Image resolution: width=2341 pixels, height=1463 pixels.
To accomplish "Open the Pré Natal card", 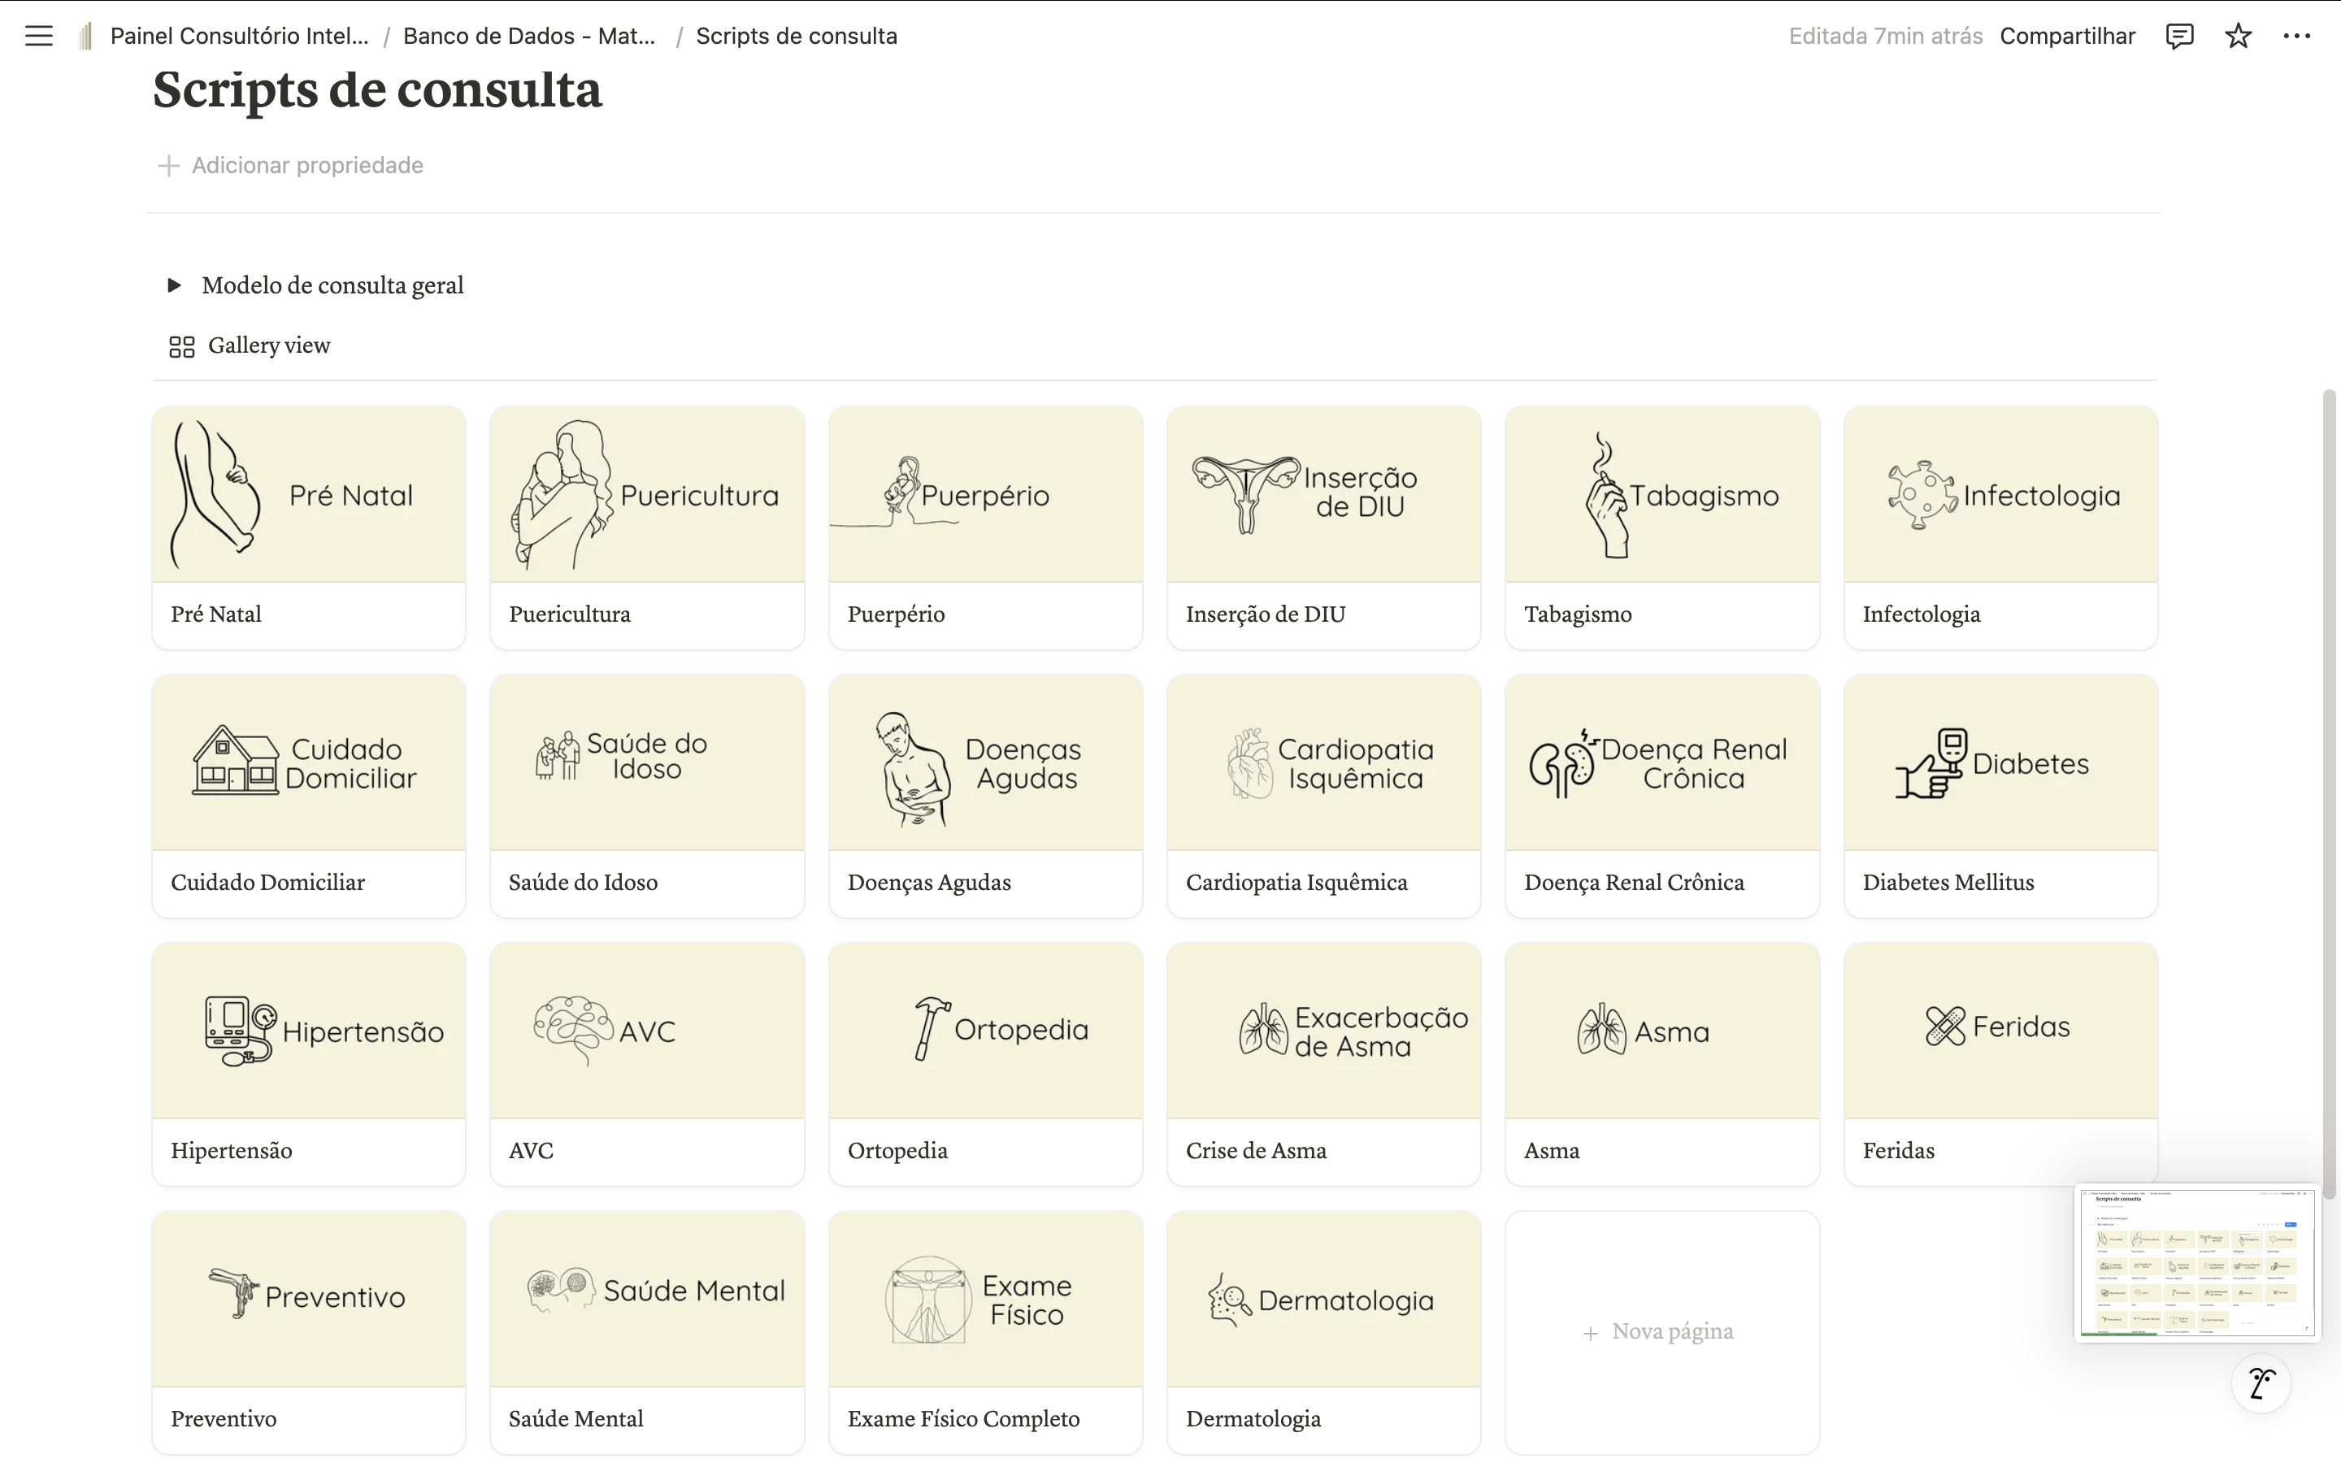I will point(309,528).
